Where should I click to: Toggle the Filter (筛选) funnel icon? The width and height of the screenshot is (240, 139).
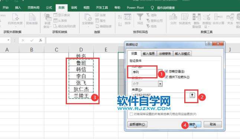click(x=140, y=19)
